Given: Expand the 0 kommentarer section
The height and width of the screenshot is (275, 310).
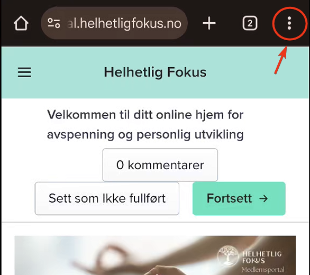Looking at the screenshot, I should [x=160, y=165].
